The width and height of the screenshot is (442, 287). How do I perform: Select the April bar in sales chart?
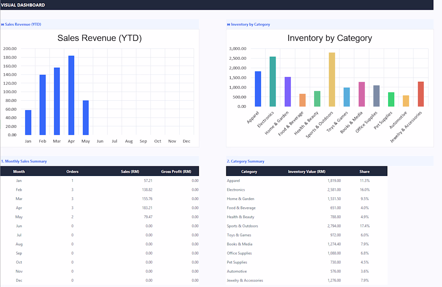tap(71, 95)
